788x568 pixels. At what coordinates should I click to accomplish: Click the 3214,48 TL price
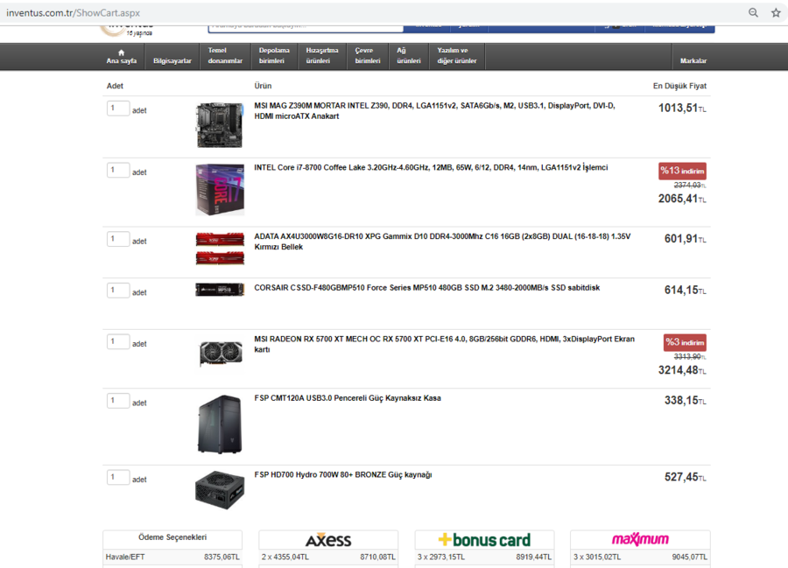pos(682,370)
